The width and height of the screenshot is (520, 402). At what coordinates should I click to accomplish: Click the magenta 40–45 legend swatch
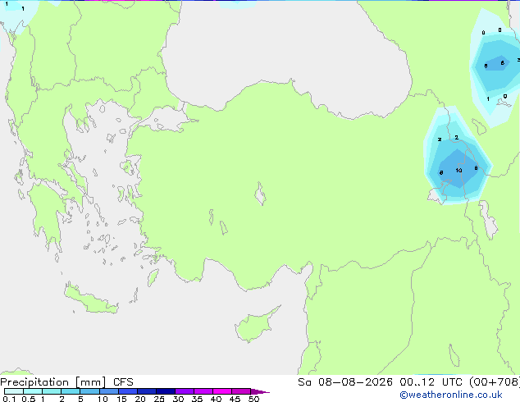tap(222, 391)
